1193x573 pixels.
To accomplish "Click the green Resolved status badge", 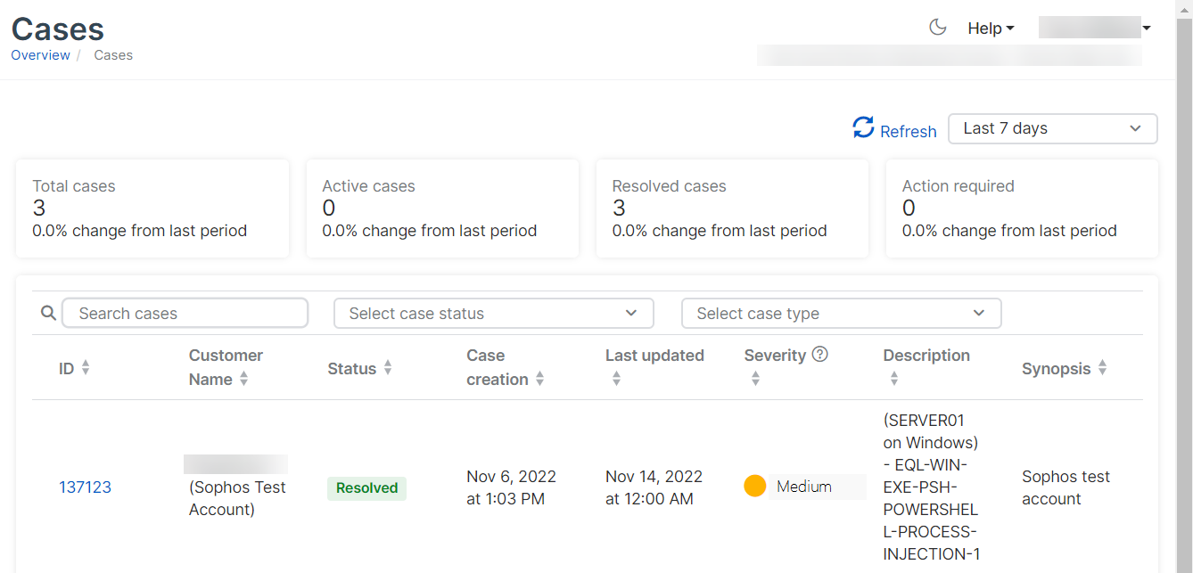I will (x=366, y=488).
